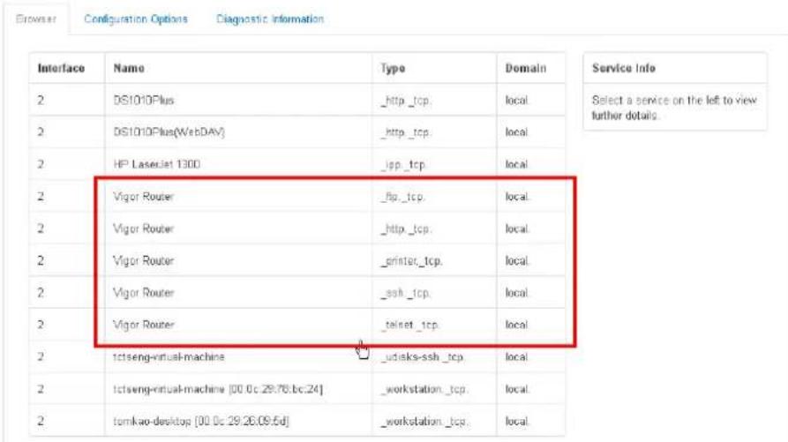Click the interface number in the DS1010Plus row
The height and width of the screenshot is (442, 788).
click(41, 101)
